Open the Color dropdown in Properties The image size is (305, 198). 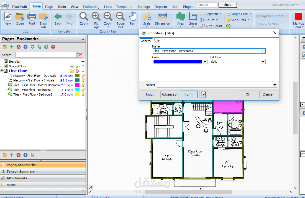205,62
